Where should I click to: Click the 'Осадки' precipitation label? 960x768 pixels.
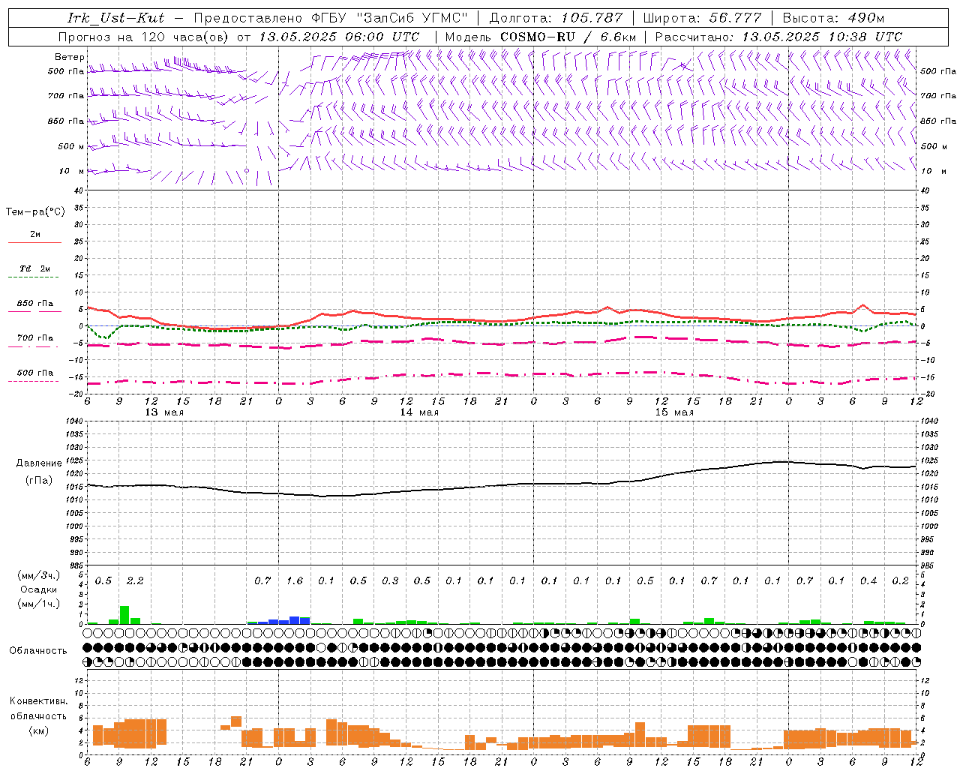tap(38, 589)
